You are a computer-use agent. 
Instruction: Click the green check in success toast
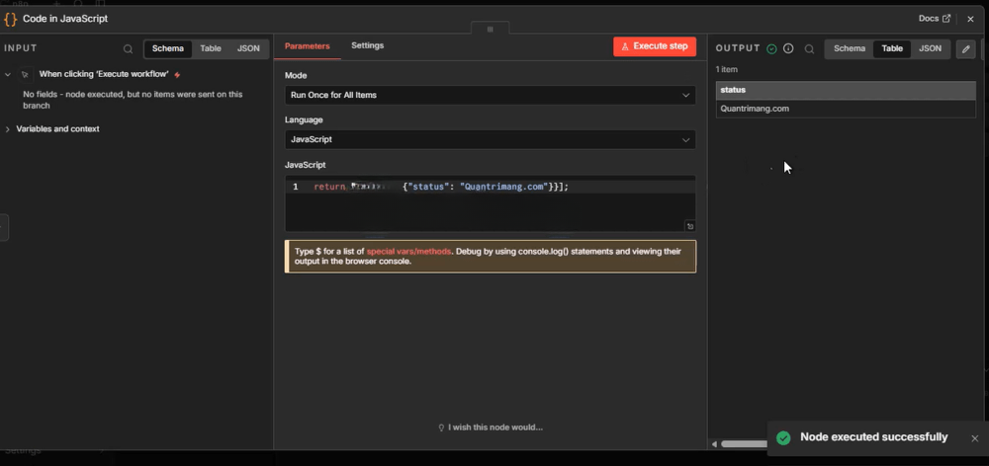coord(783,437)
